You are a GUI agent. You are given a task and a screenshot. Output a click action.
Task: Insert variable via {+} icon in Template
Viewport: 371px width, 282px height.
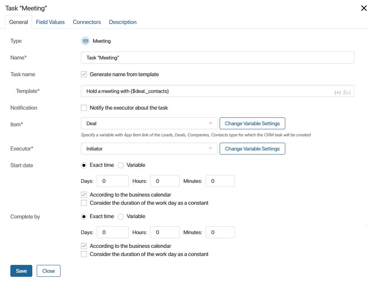pos(337,93)
